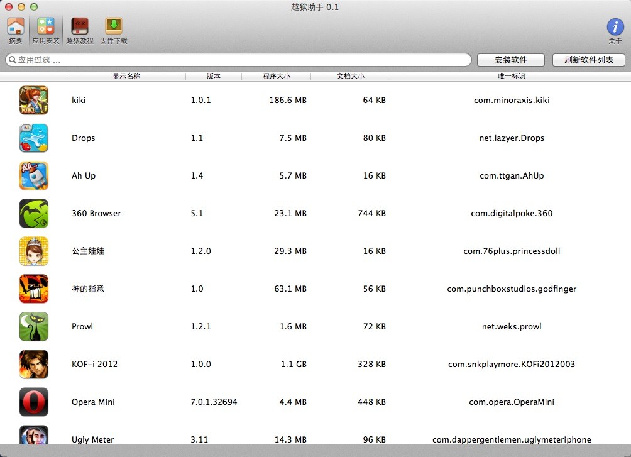Click the 显示名称 column header
The height and width of the screenshot is (457, 631).
124,75
